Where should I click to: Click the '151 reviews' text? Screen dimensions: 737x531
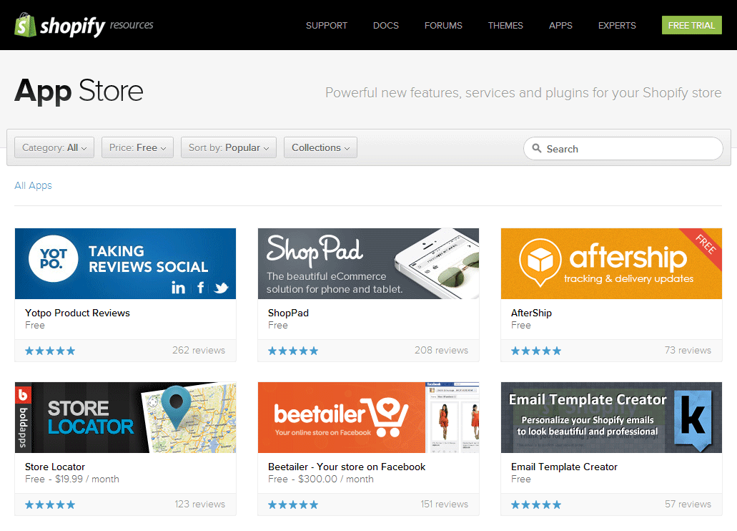click(444, 505)
